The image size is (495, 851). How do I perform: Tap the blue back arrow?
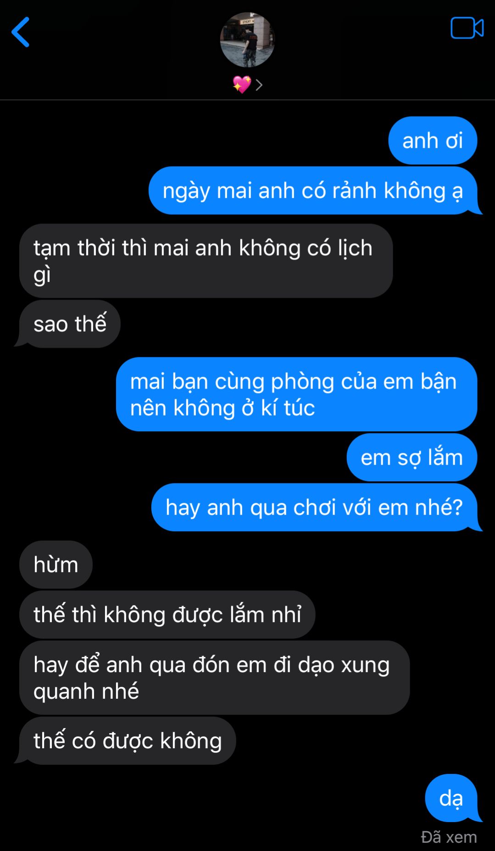(x=21, y=32)
